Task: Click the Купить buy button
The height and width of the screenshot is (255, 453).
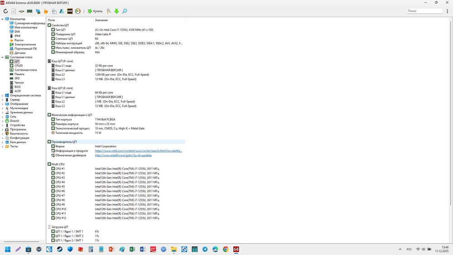Action: pyautogui.click(x=95, y=11)
